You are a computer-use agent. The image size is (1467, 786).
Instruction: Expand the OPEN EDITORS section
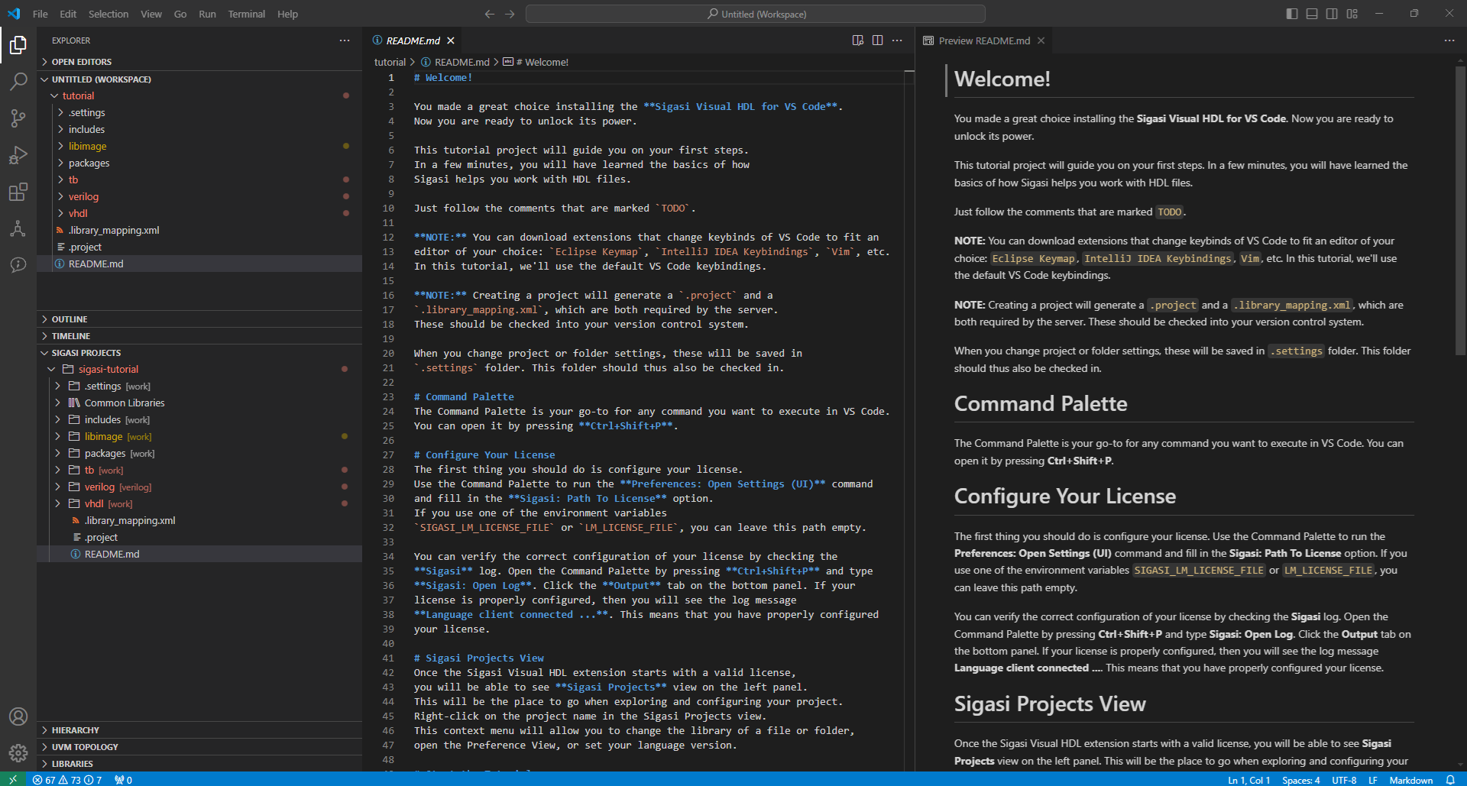click(x=199, y=62)
